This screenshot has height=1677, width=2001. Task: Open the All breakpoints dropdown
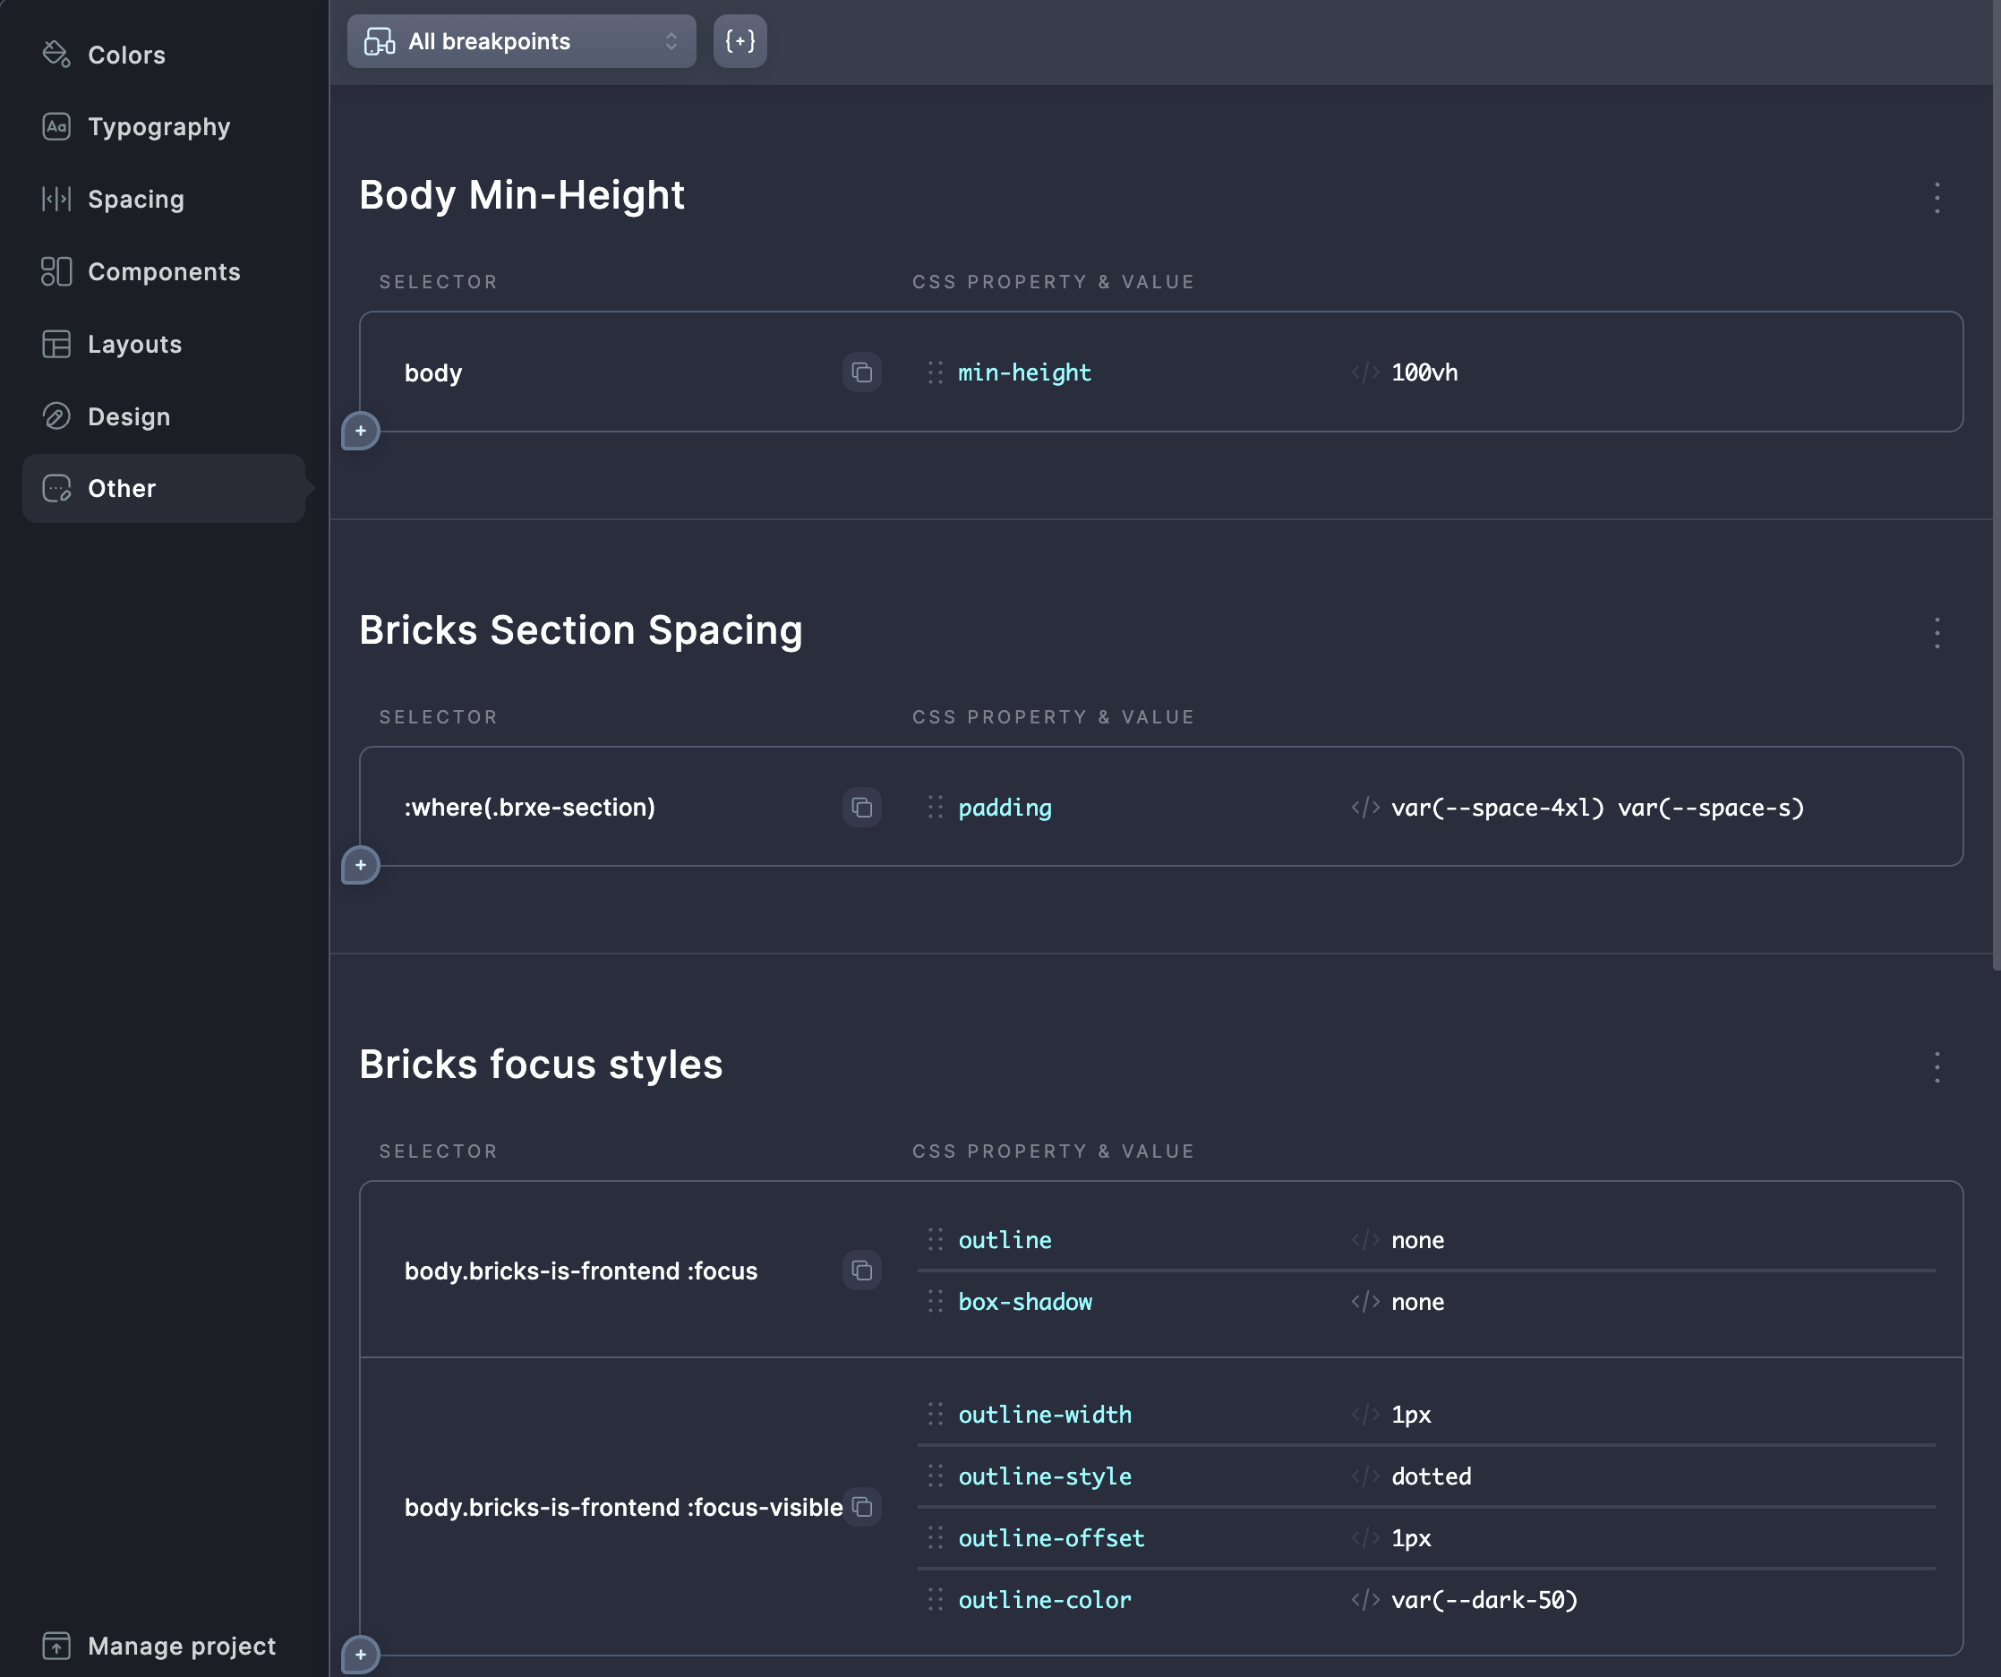(520, 41)
